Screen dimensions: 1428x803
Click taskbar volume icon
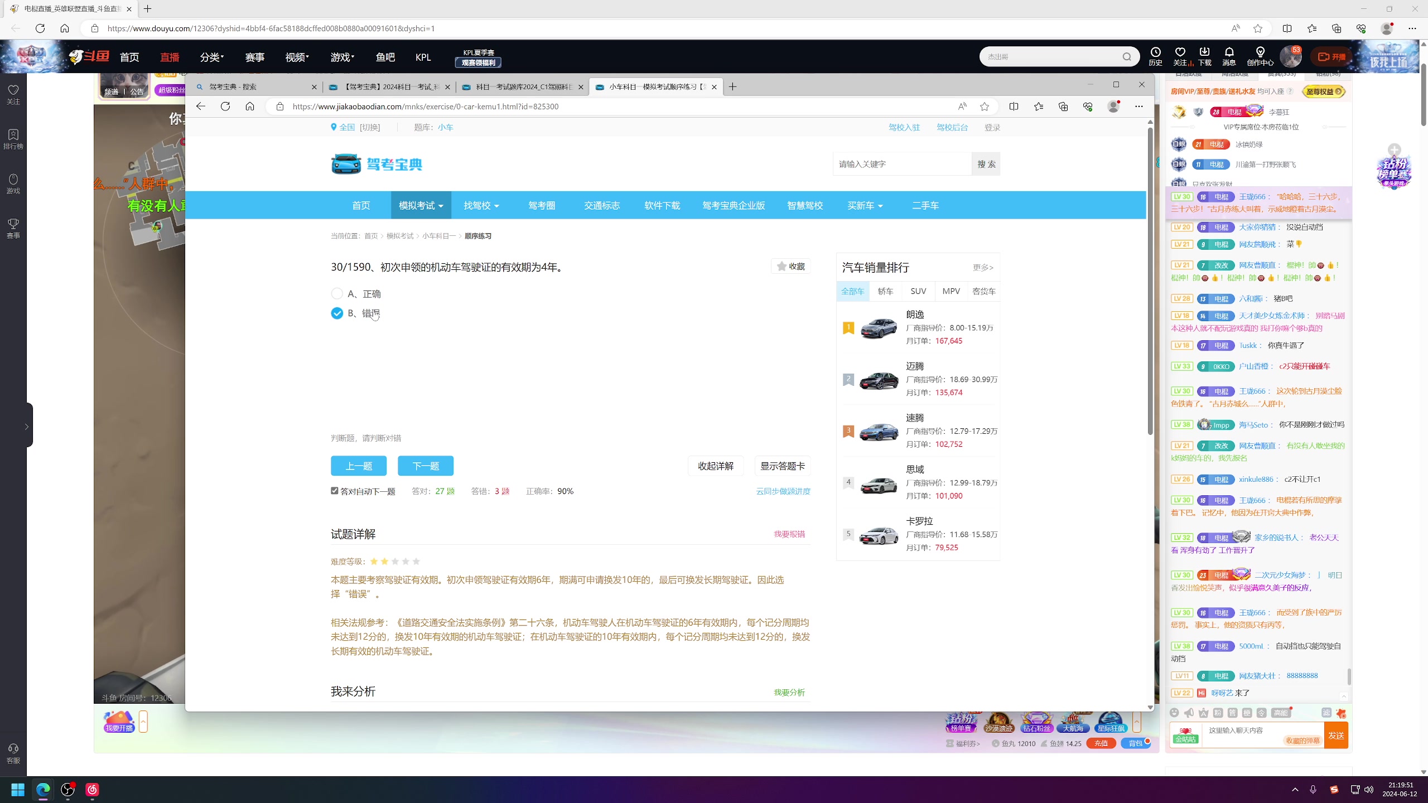click(x=1369, y=790)
